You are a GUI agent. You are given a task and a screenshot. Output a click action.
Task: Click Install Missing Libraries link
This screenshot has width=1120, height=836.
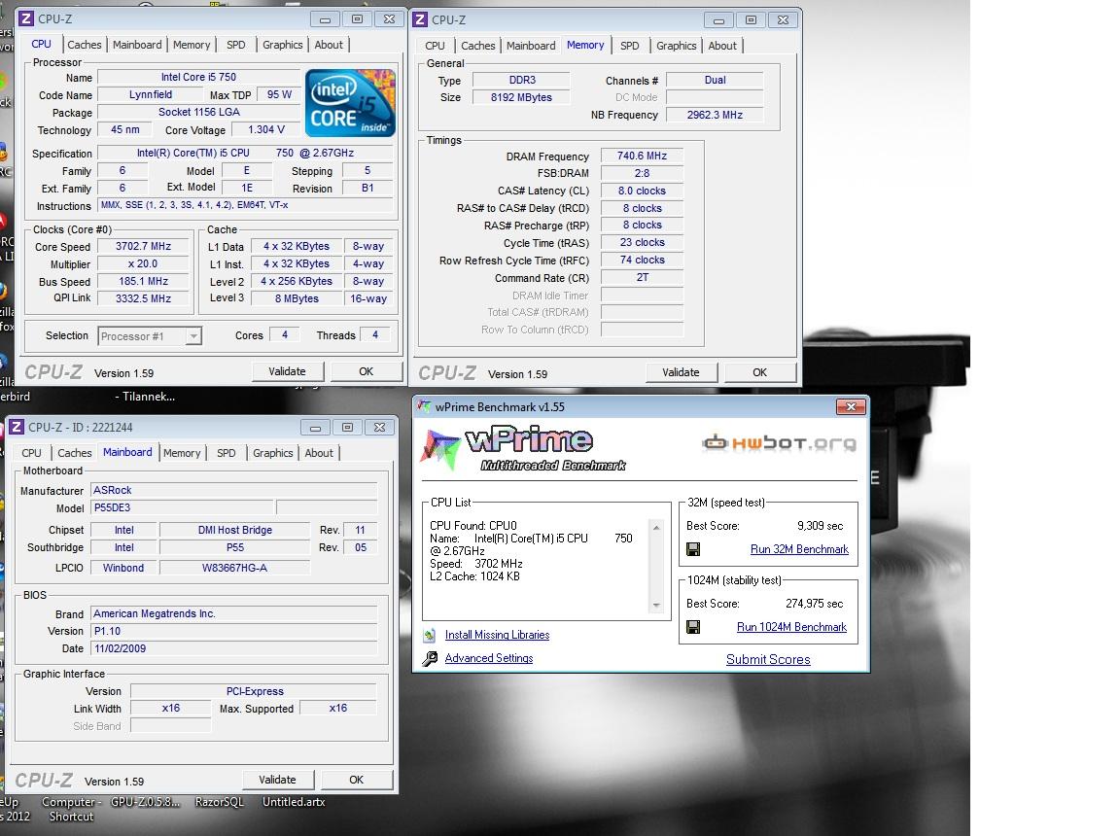click(x=497, y=635)
